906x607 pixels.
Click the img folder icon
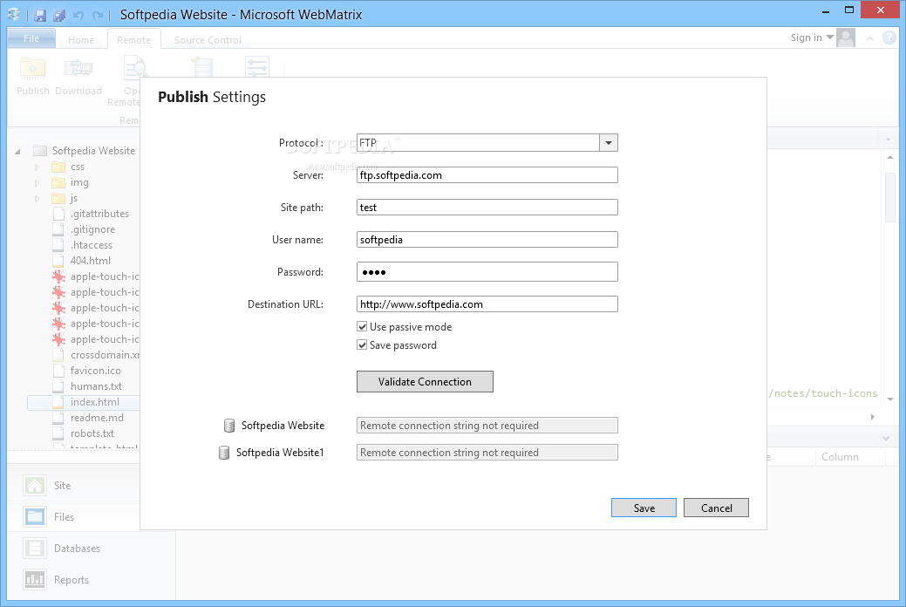[x=58, y=182]
